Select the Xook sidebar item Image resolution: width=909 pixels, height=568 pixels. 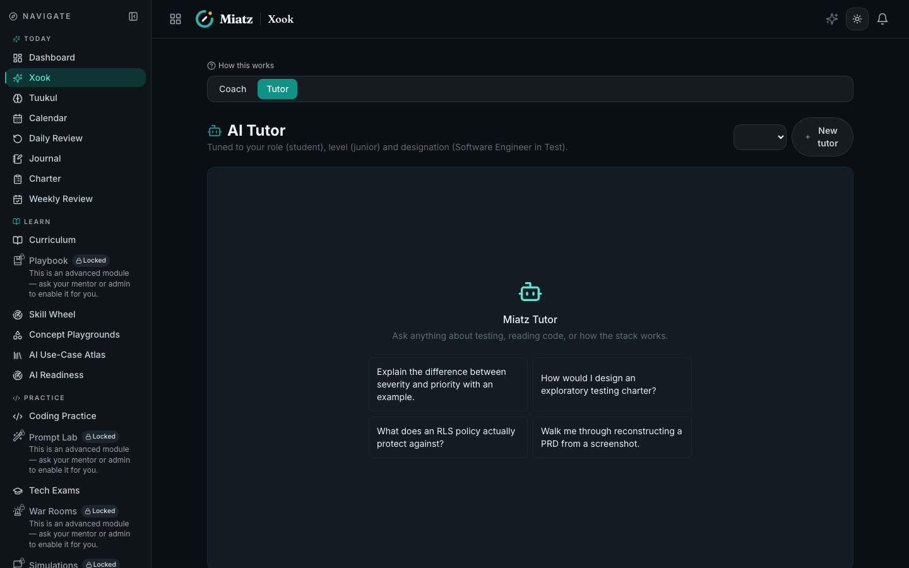click(75, 78)
